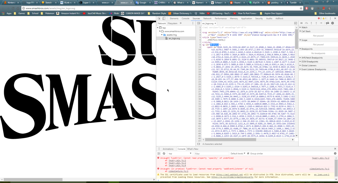Open jquery.min.js:2 source link at right
This screenshot has height=183, width=338.
[321, 158]
